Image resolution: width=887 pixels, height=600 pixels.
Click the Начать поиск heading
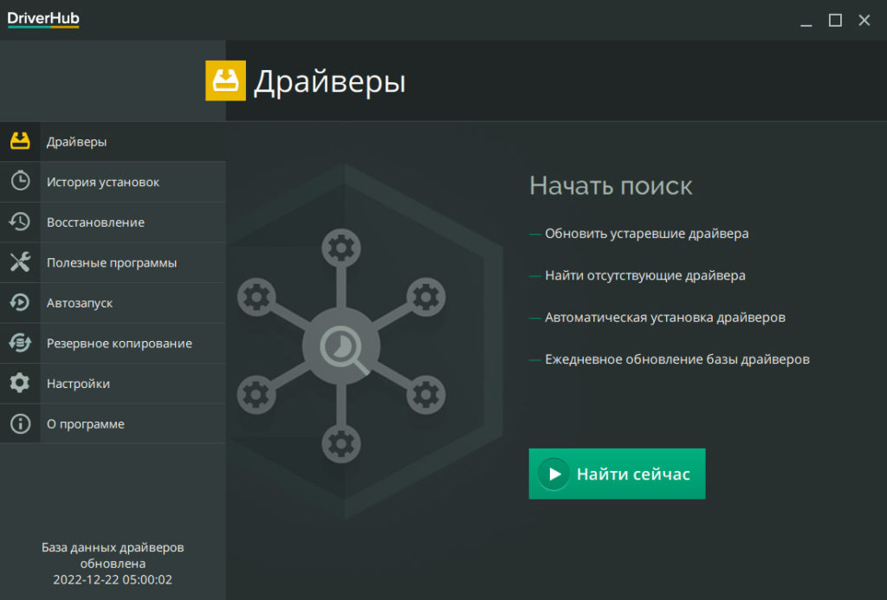coord(611,185)
